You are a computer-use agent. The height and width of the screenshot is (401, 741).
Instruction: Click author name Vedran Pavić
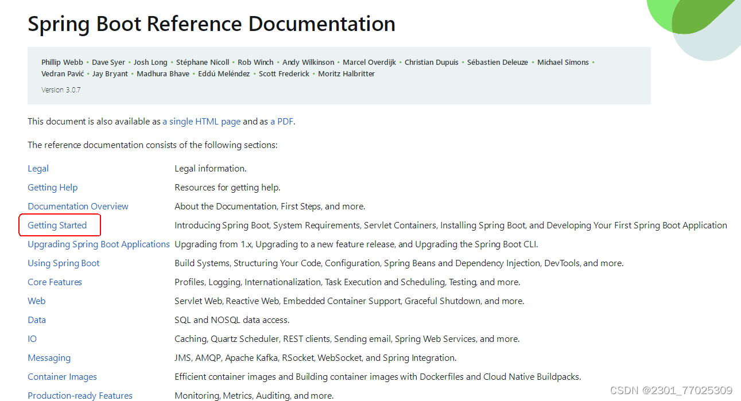tap(63, 74)
